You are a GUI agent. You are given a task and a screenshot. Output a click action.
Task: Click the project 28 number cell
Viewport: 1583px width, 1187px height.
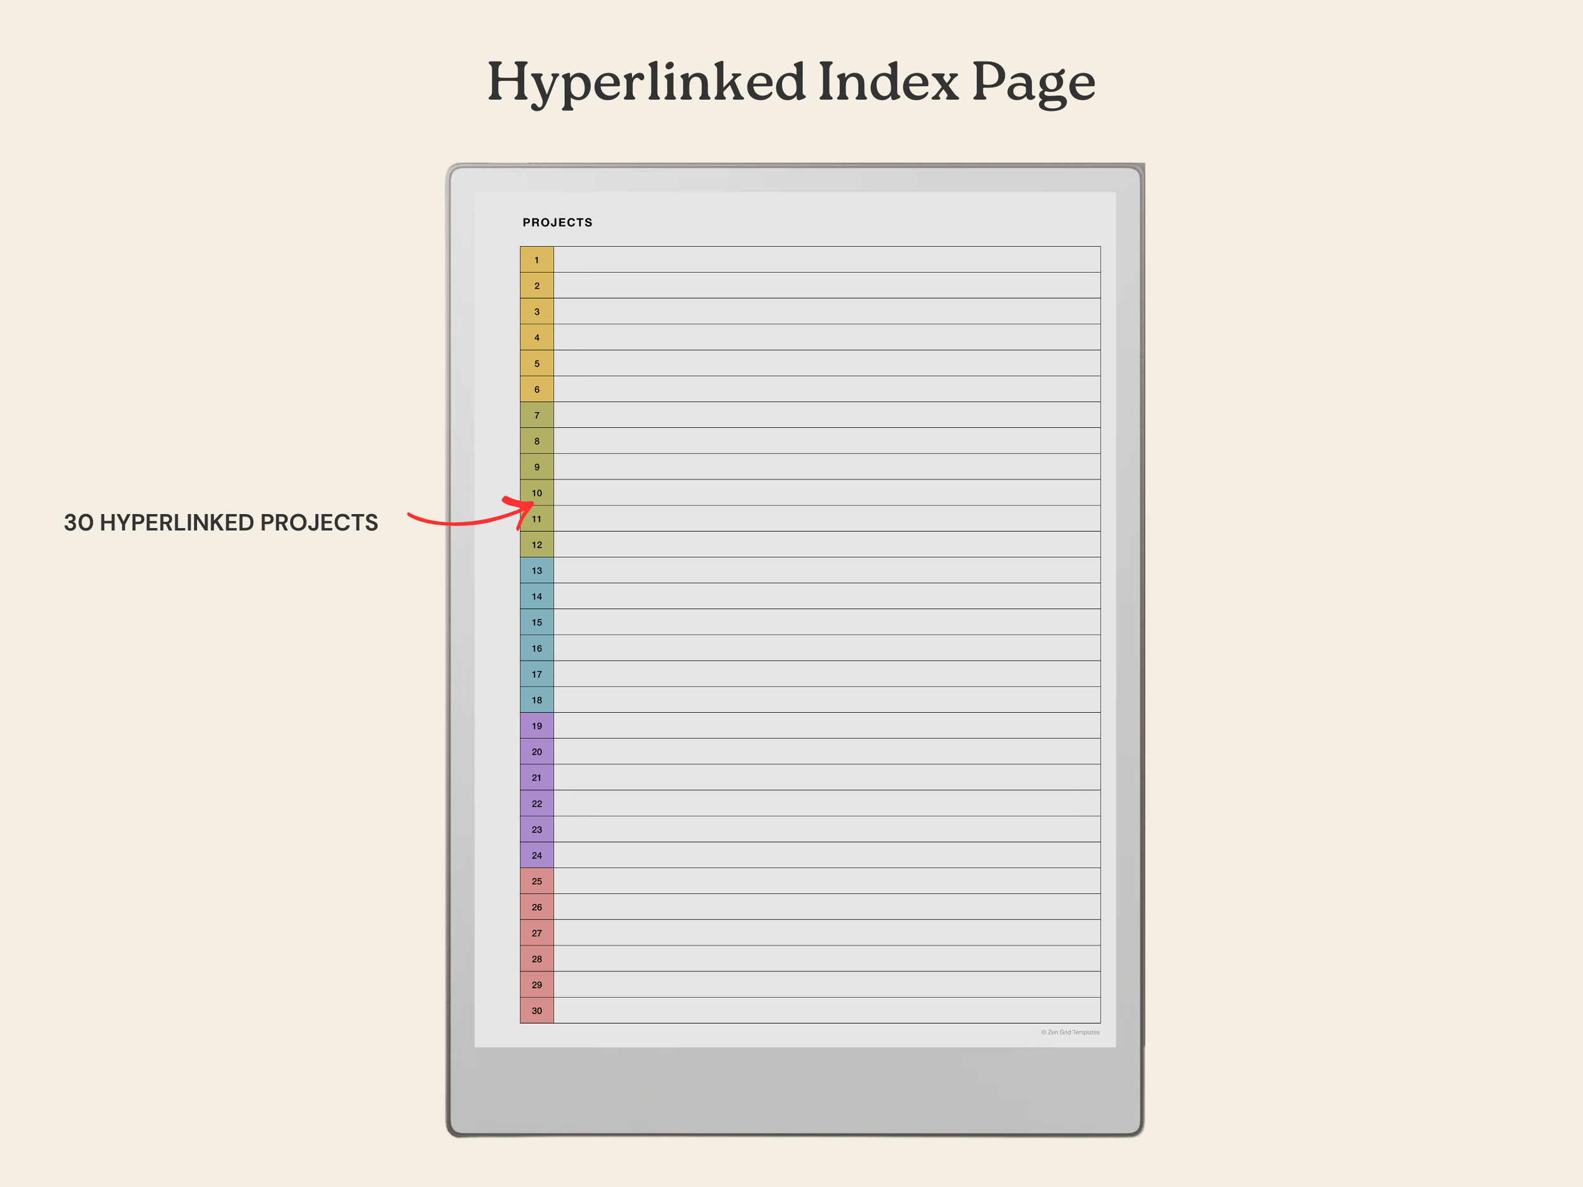click(x=537, y=958)
